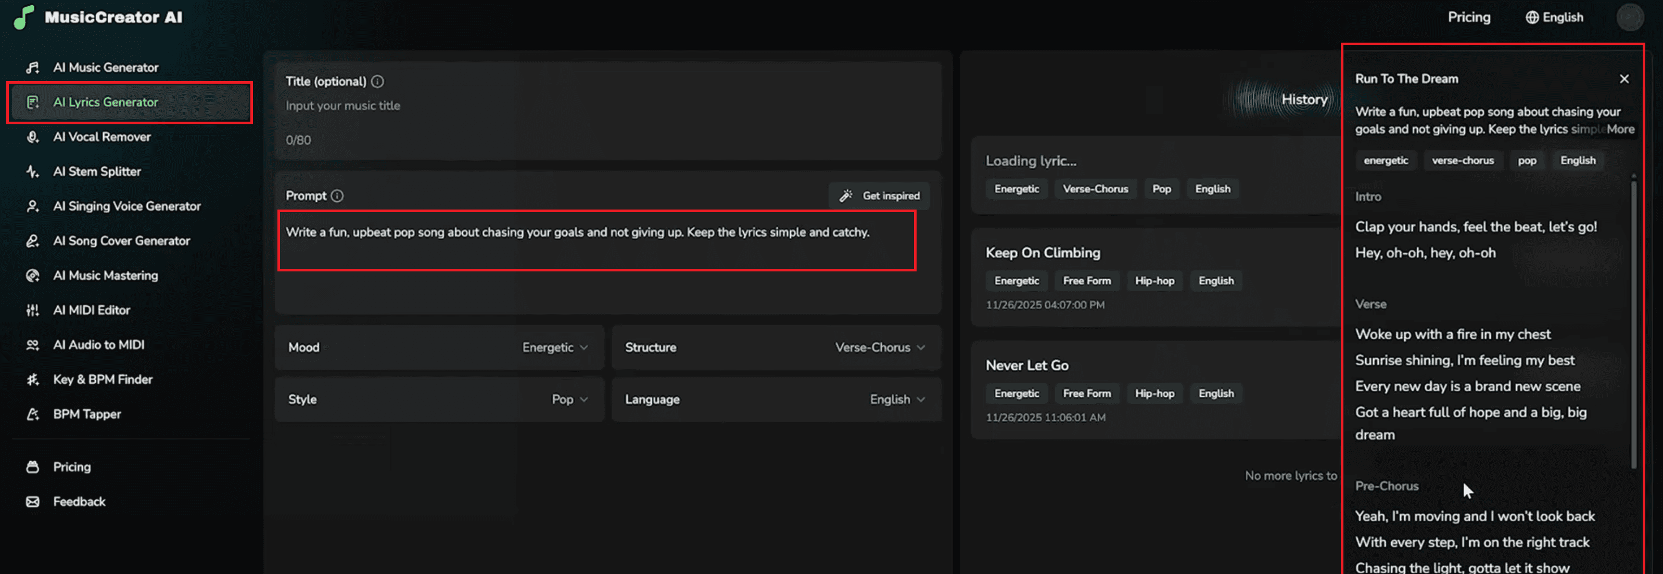Image resolution: width=1663 pixels, height=574 pixels.
Task: Expand the Mood Energetic dropdown
Action: [555, 347]
